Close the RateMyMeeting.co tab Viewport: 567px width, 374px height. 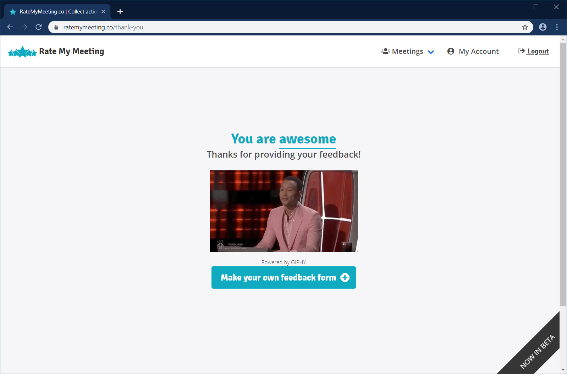[103, 12]
